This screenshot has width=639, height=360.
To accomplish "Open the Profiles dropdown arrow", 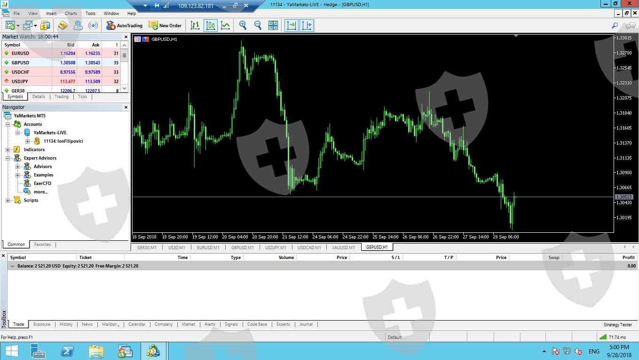I will 35,26.
